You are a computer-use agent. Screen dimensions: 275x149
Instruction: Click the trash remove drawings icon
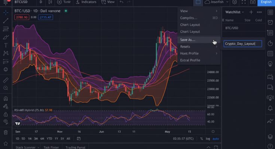point(6,132)
